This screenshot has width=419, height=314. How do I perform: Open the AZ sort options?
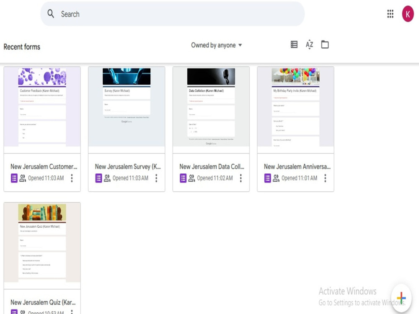(x=310, y=44)
